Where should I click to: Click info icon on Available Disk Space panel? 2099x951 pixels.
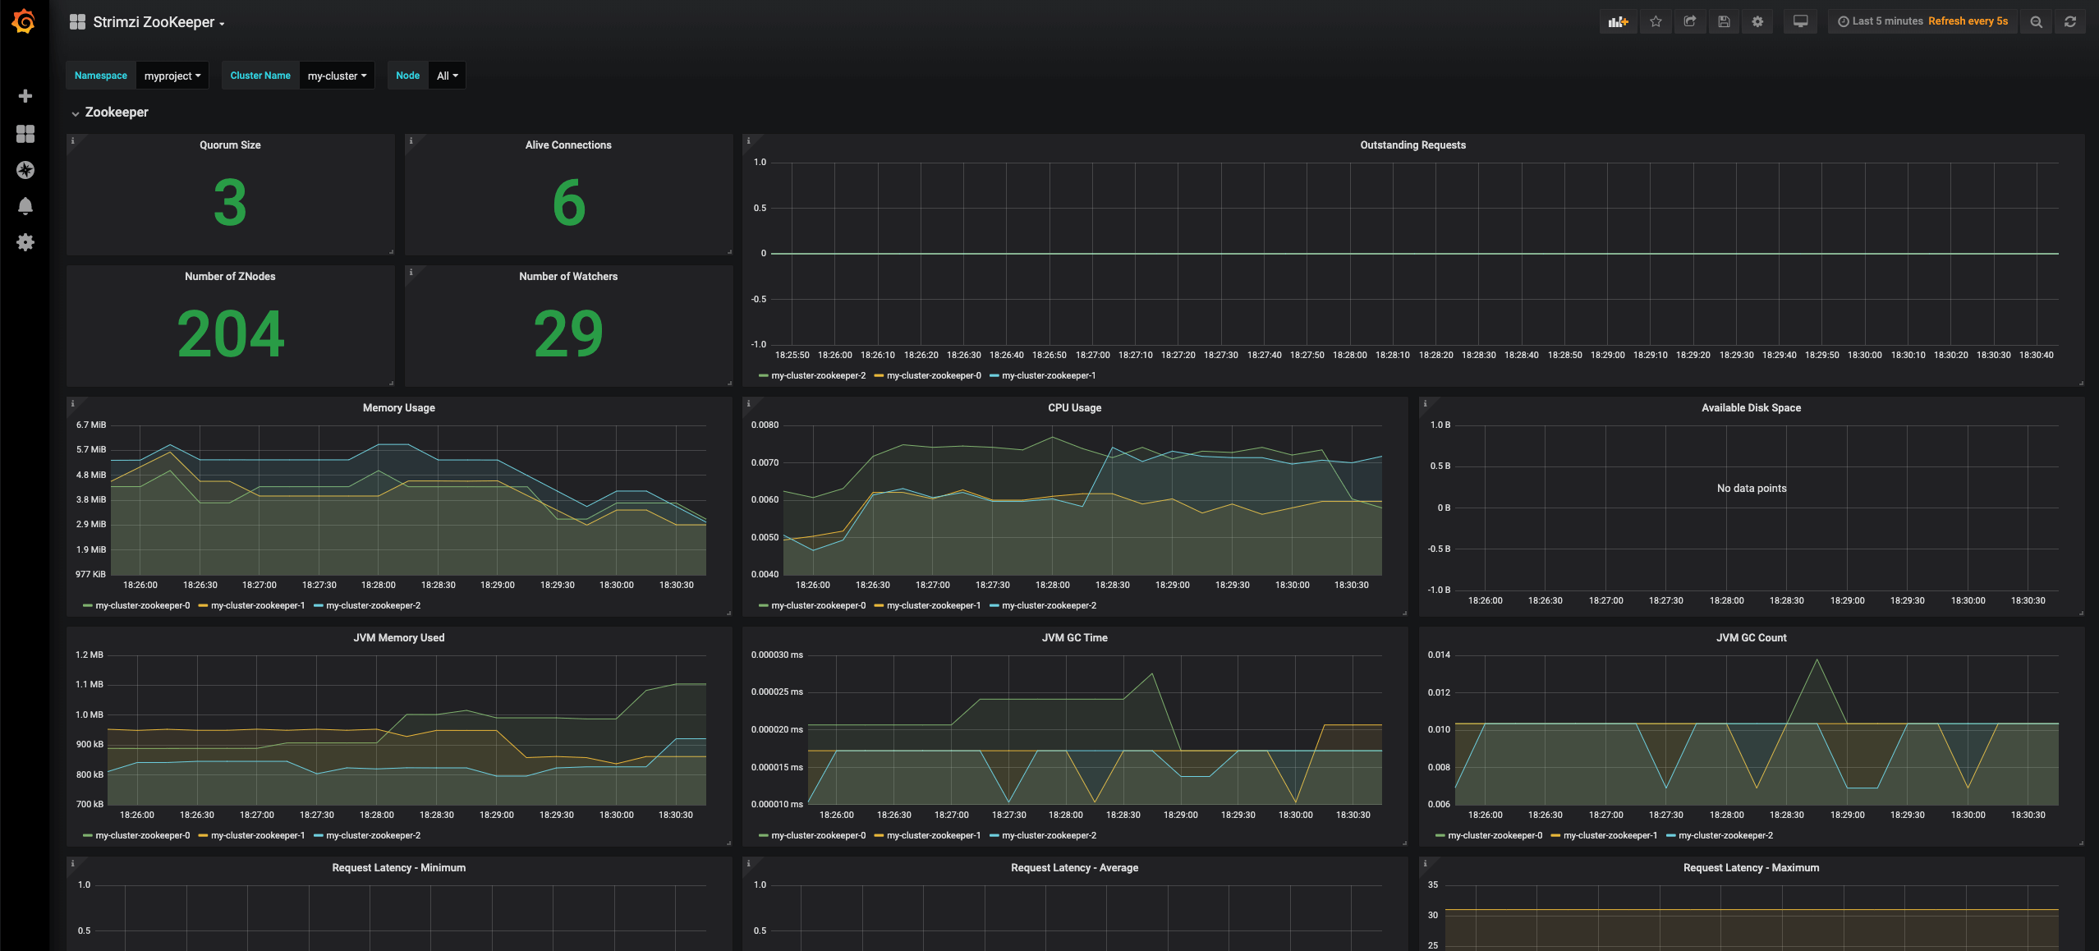click(x=1425, y=403)
